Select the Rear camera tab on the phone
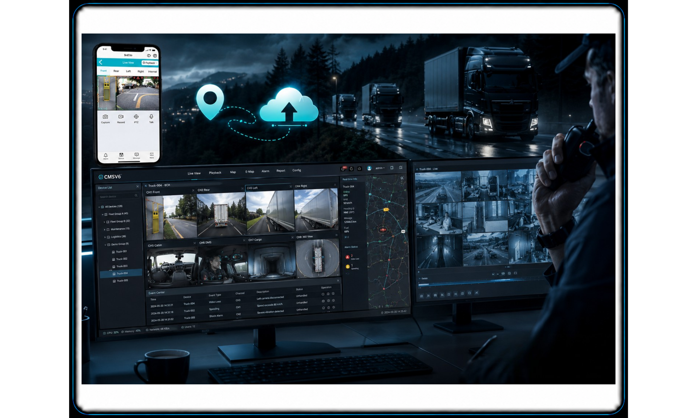697x418 pixels. (x=116, y=71)
